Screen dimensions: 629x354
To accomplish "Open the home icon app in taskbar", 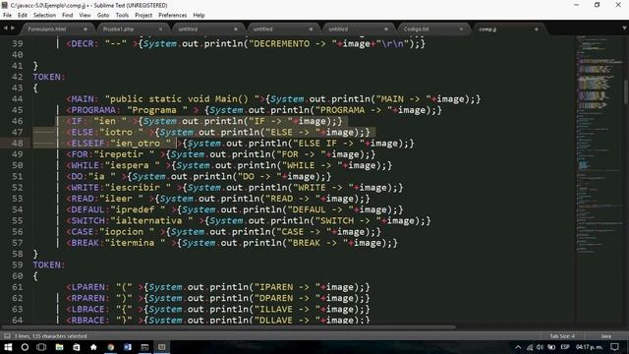I will pos(93,347).
